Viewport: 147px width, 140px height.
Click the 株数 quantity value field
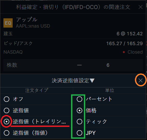108,65
